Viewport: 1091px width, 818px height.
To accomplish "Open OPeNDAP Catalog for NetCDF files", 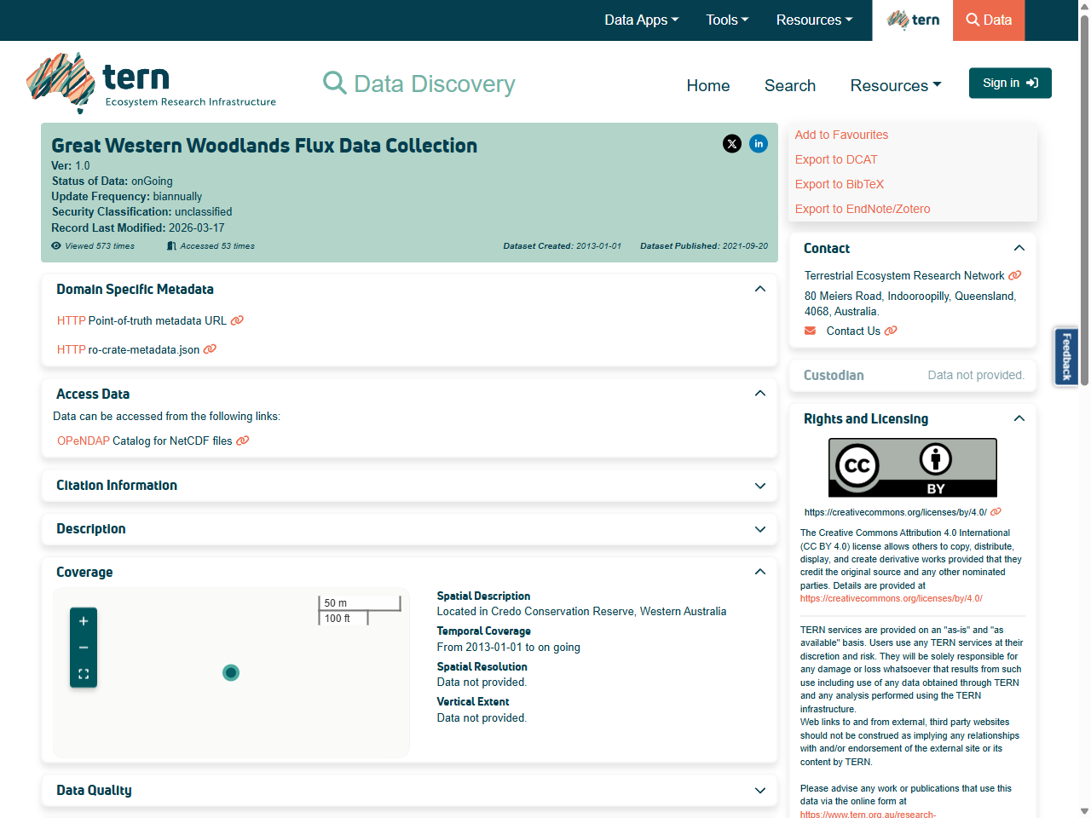I will click(x=144, y=441).
